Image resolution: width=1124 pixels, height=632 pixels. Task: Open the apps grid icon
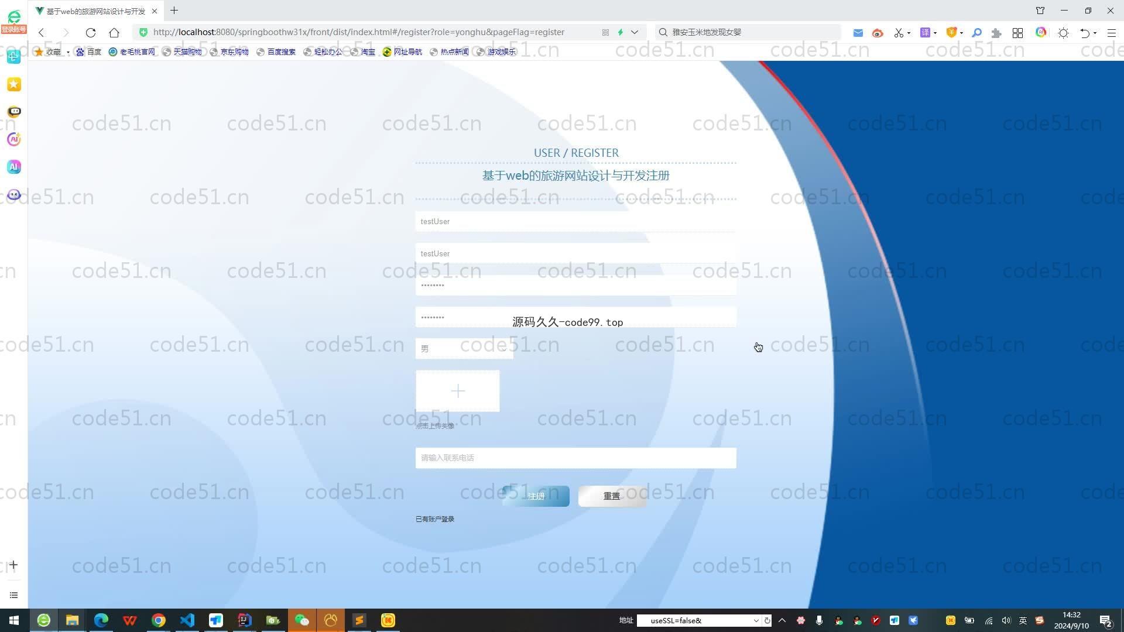pos(1017,33)
